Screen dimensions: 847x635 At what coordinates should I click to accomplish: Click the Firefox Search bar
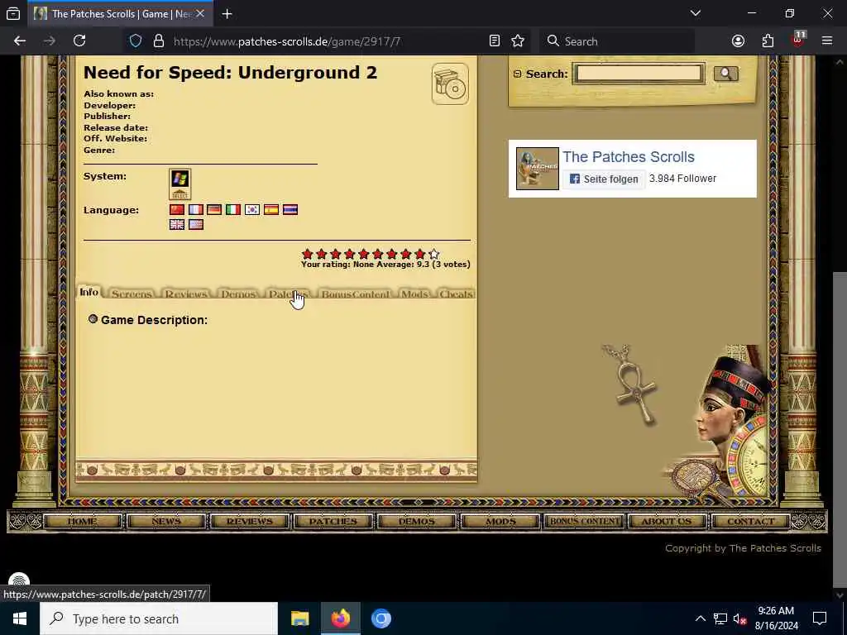coord(616,41)
